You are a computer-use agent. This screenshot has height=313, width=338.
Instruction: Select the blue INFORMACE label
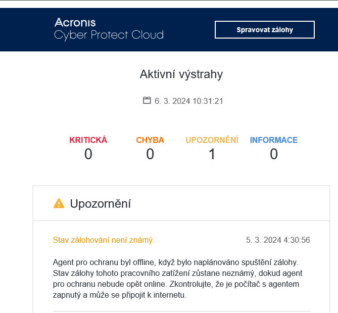pyautogui.click(x=274, y=140)
